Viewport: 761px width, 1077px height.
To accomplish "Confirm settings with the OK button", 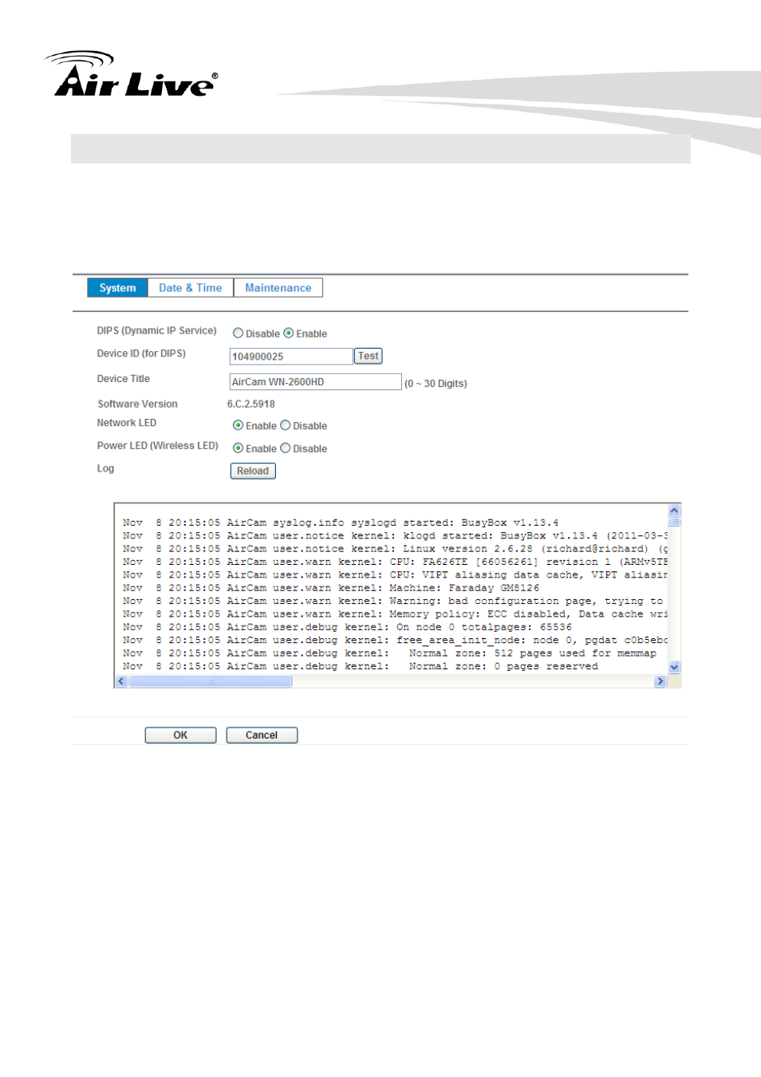I will [x=180, y=736].
